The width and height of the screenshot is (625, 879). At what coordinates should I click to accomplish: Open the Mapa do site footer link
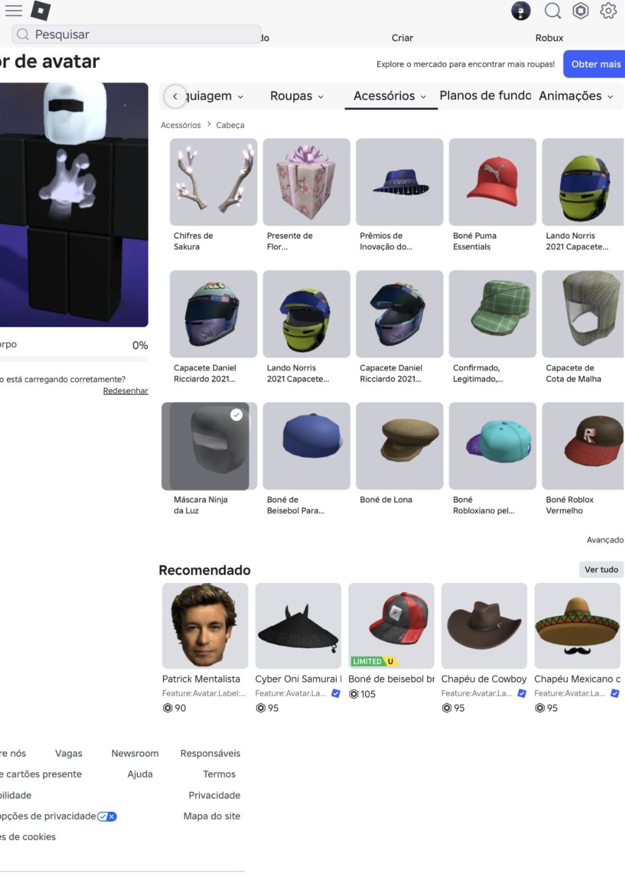click(x=212, y=816)
